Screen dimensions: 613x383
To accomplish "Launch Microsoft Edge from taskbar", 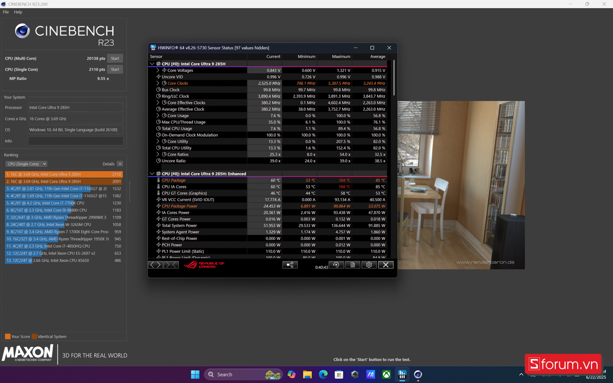I will (323, 374).
